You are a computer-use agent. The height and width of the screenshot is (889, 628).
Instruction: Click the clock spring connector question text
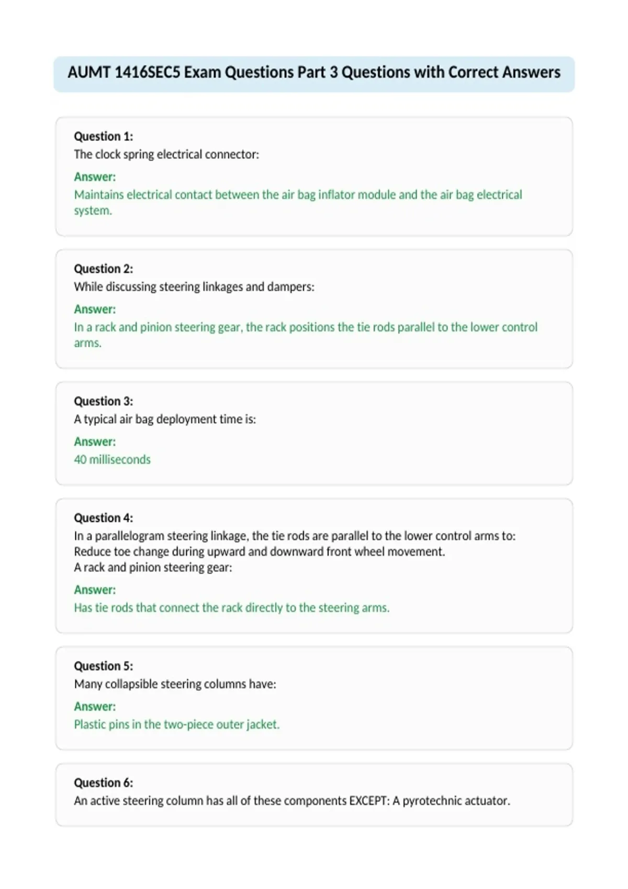point(166,154)
